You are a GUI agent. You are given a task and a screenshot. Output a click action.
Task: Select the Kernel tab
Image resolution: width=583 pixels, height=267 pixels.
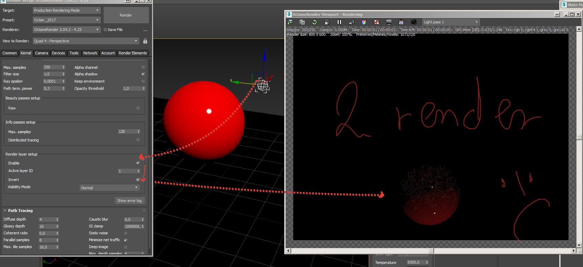click(26, 53)
